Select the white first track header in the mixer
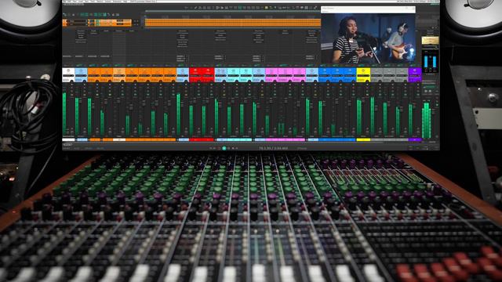The image size is (502, 282). [x=68, y=75]
